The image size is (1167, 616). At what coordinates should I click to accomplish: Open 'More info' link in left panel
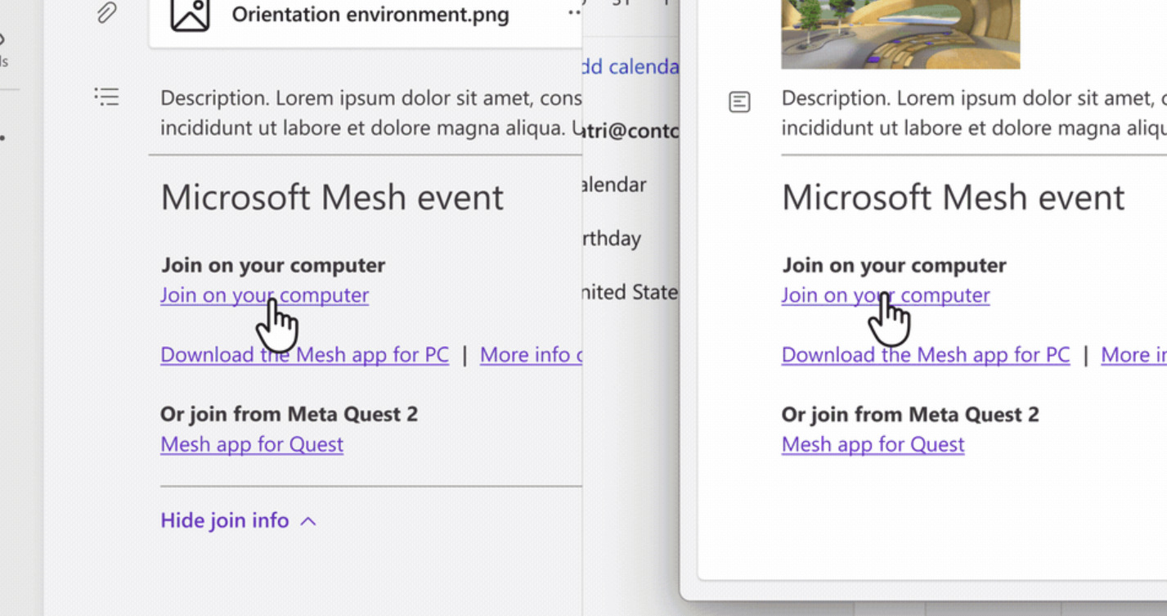coord(531,355)
